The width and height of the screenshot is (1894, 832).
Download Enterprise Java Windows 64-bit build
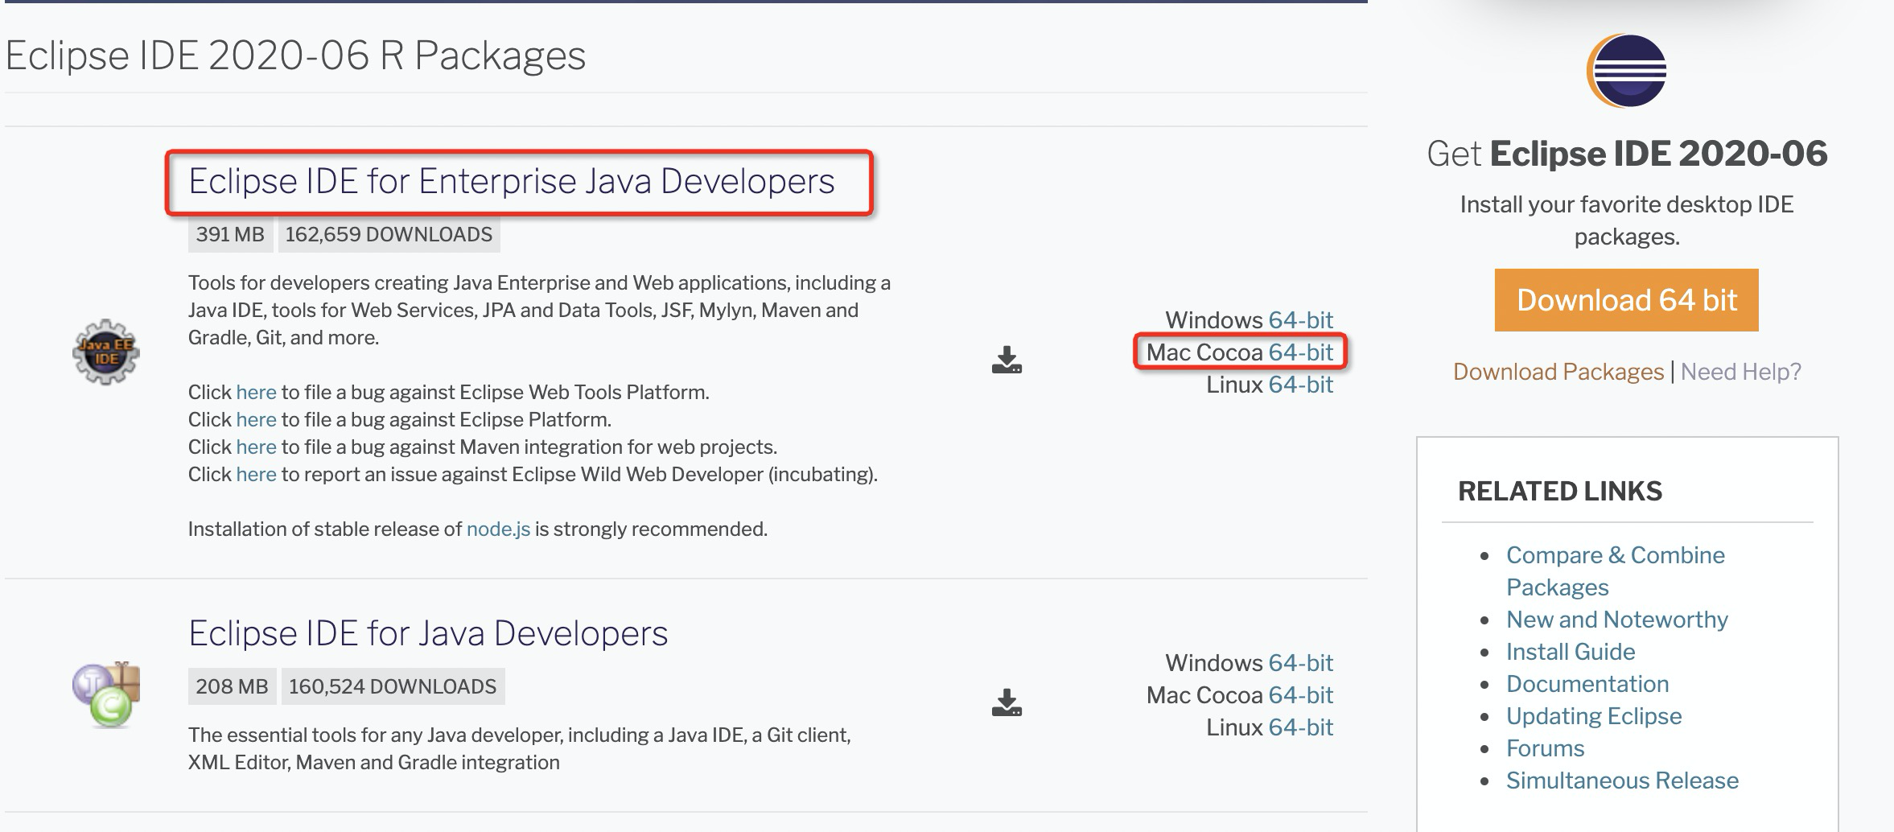coord(1300,320)
